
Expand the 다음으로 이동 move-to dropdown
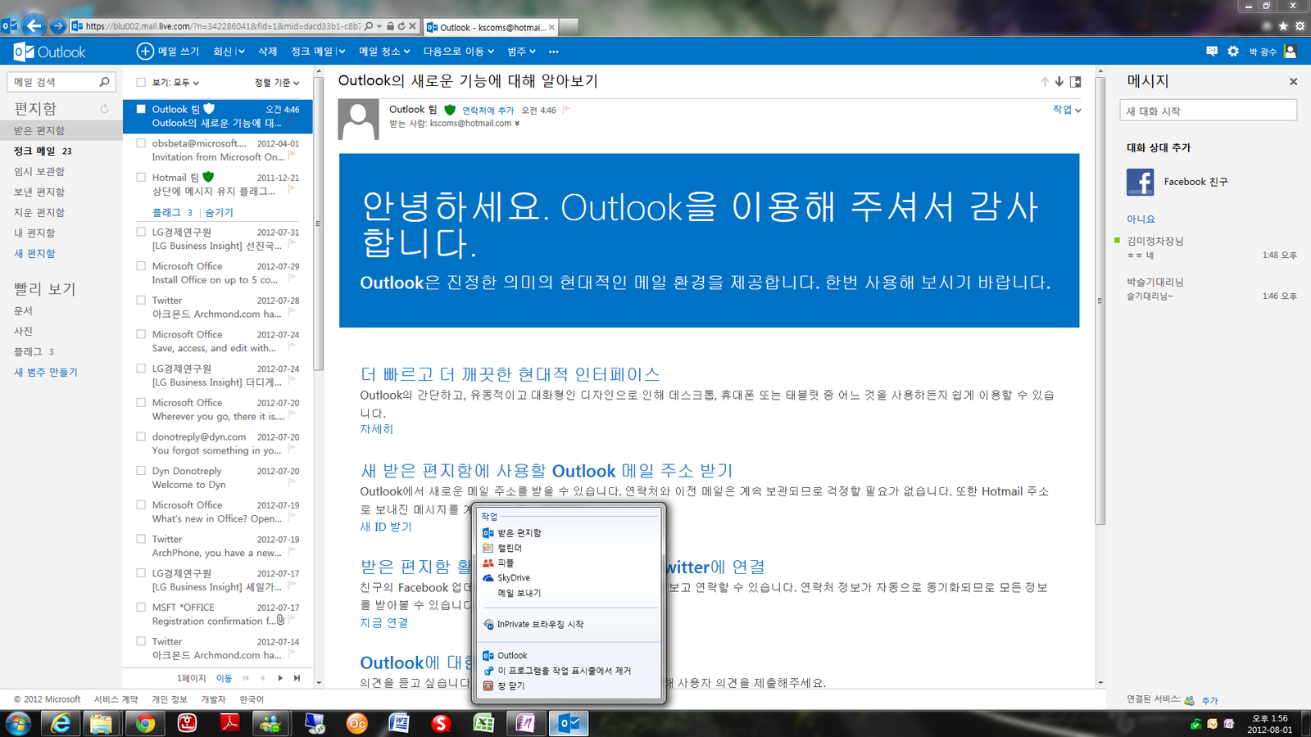pyautogui.click(x=458, y=52)
